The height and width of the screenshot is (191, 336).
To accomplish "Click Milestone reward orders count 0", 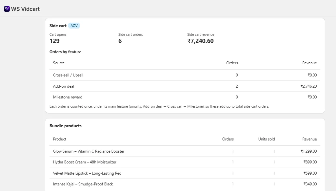I will point(237,97).
